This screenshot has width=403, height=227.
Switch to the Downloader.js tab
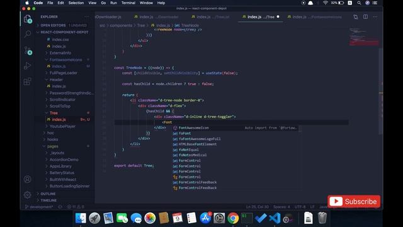tap(109, 17)
